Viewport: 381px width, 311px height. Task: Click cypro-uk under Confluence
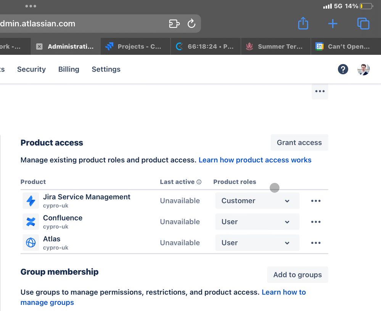(56, 226)
